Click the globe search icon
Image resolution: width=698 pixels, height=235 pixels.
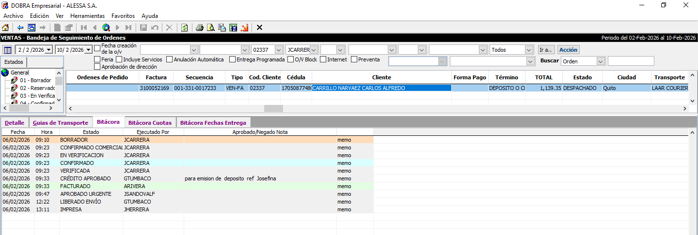[x=106, y=28]
